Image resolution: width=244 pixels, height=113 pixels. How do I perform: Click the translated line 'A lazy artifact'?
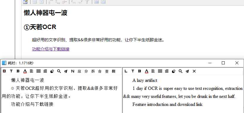pos(145,80)
